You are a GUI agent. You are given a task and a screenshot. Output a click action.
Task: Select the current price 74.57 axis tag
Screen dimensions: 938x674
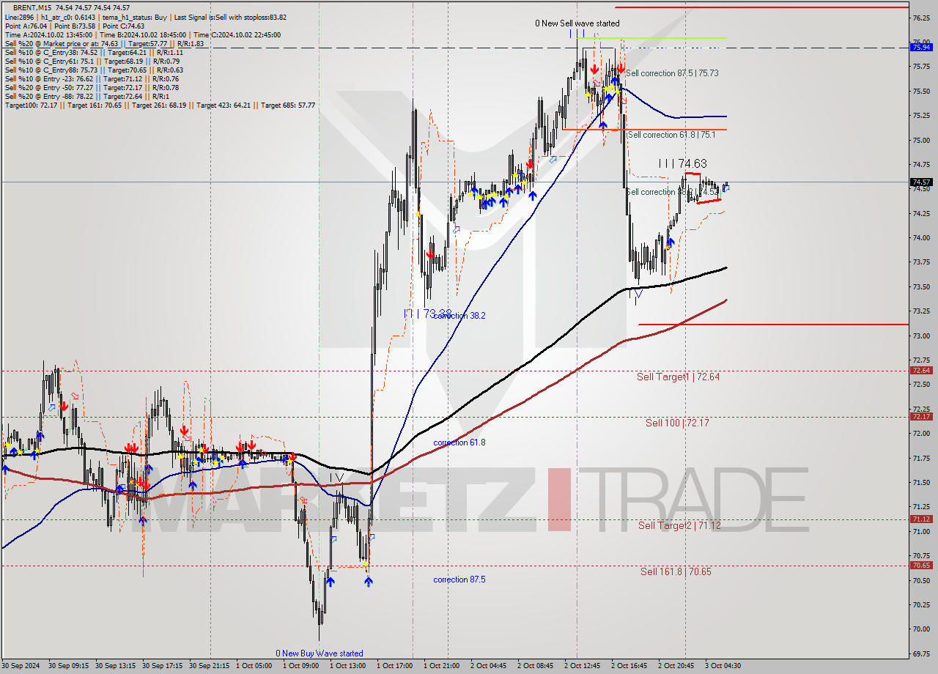pyautogui.click(x=921, y=182)
